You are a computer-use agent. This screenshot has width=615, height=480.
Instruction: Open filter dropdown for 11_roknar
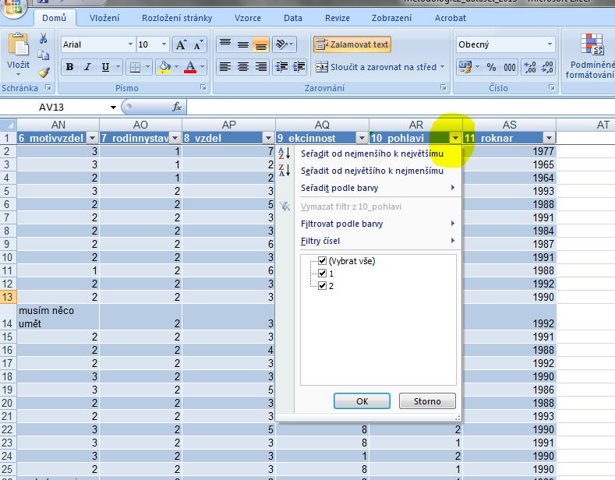click(x=549, y=138)
